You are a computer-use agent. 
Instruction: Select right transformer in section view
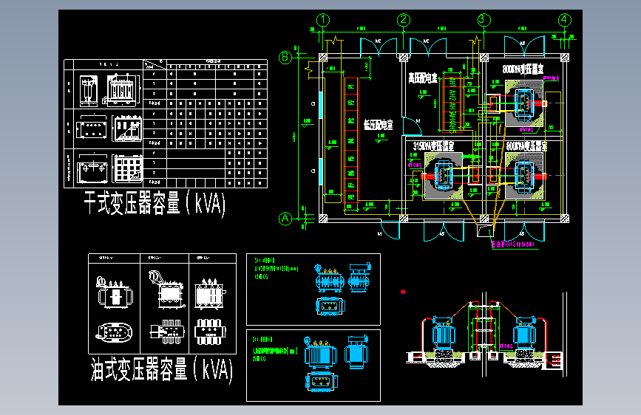[x=525, y=333]
